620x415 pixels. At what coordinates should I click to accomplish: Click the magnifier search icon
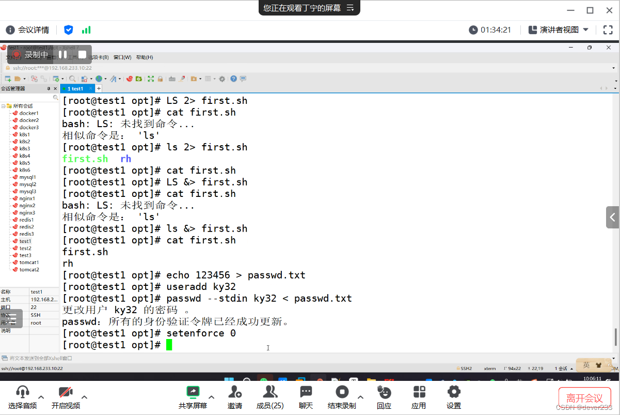click(x=72, y=79)
